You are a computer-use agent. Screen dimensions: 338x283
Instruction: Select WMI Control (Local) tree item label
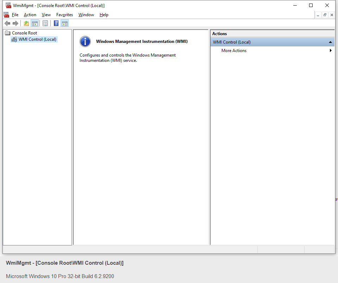point(37,39)
